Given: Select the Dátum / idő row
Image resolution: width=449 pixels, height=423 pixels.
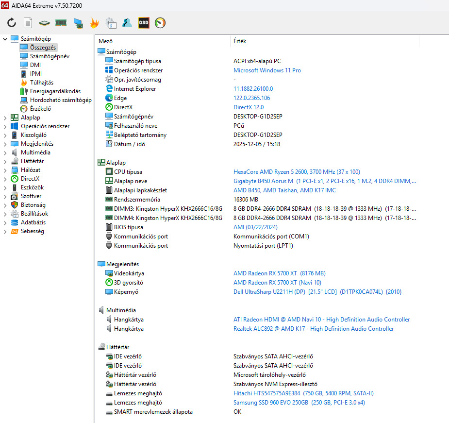Looking at the screenshot, I should [x=258, y=144].
